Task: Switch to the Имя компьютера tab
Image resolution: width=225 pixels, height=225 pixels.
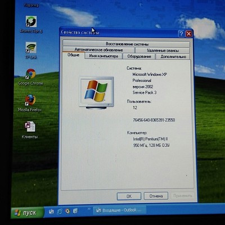Action: pos(103,56)
